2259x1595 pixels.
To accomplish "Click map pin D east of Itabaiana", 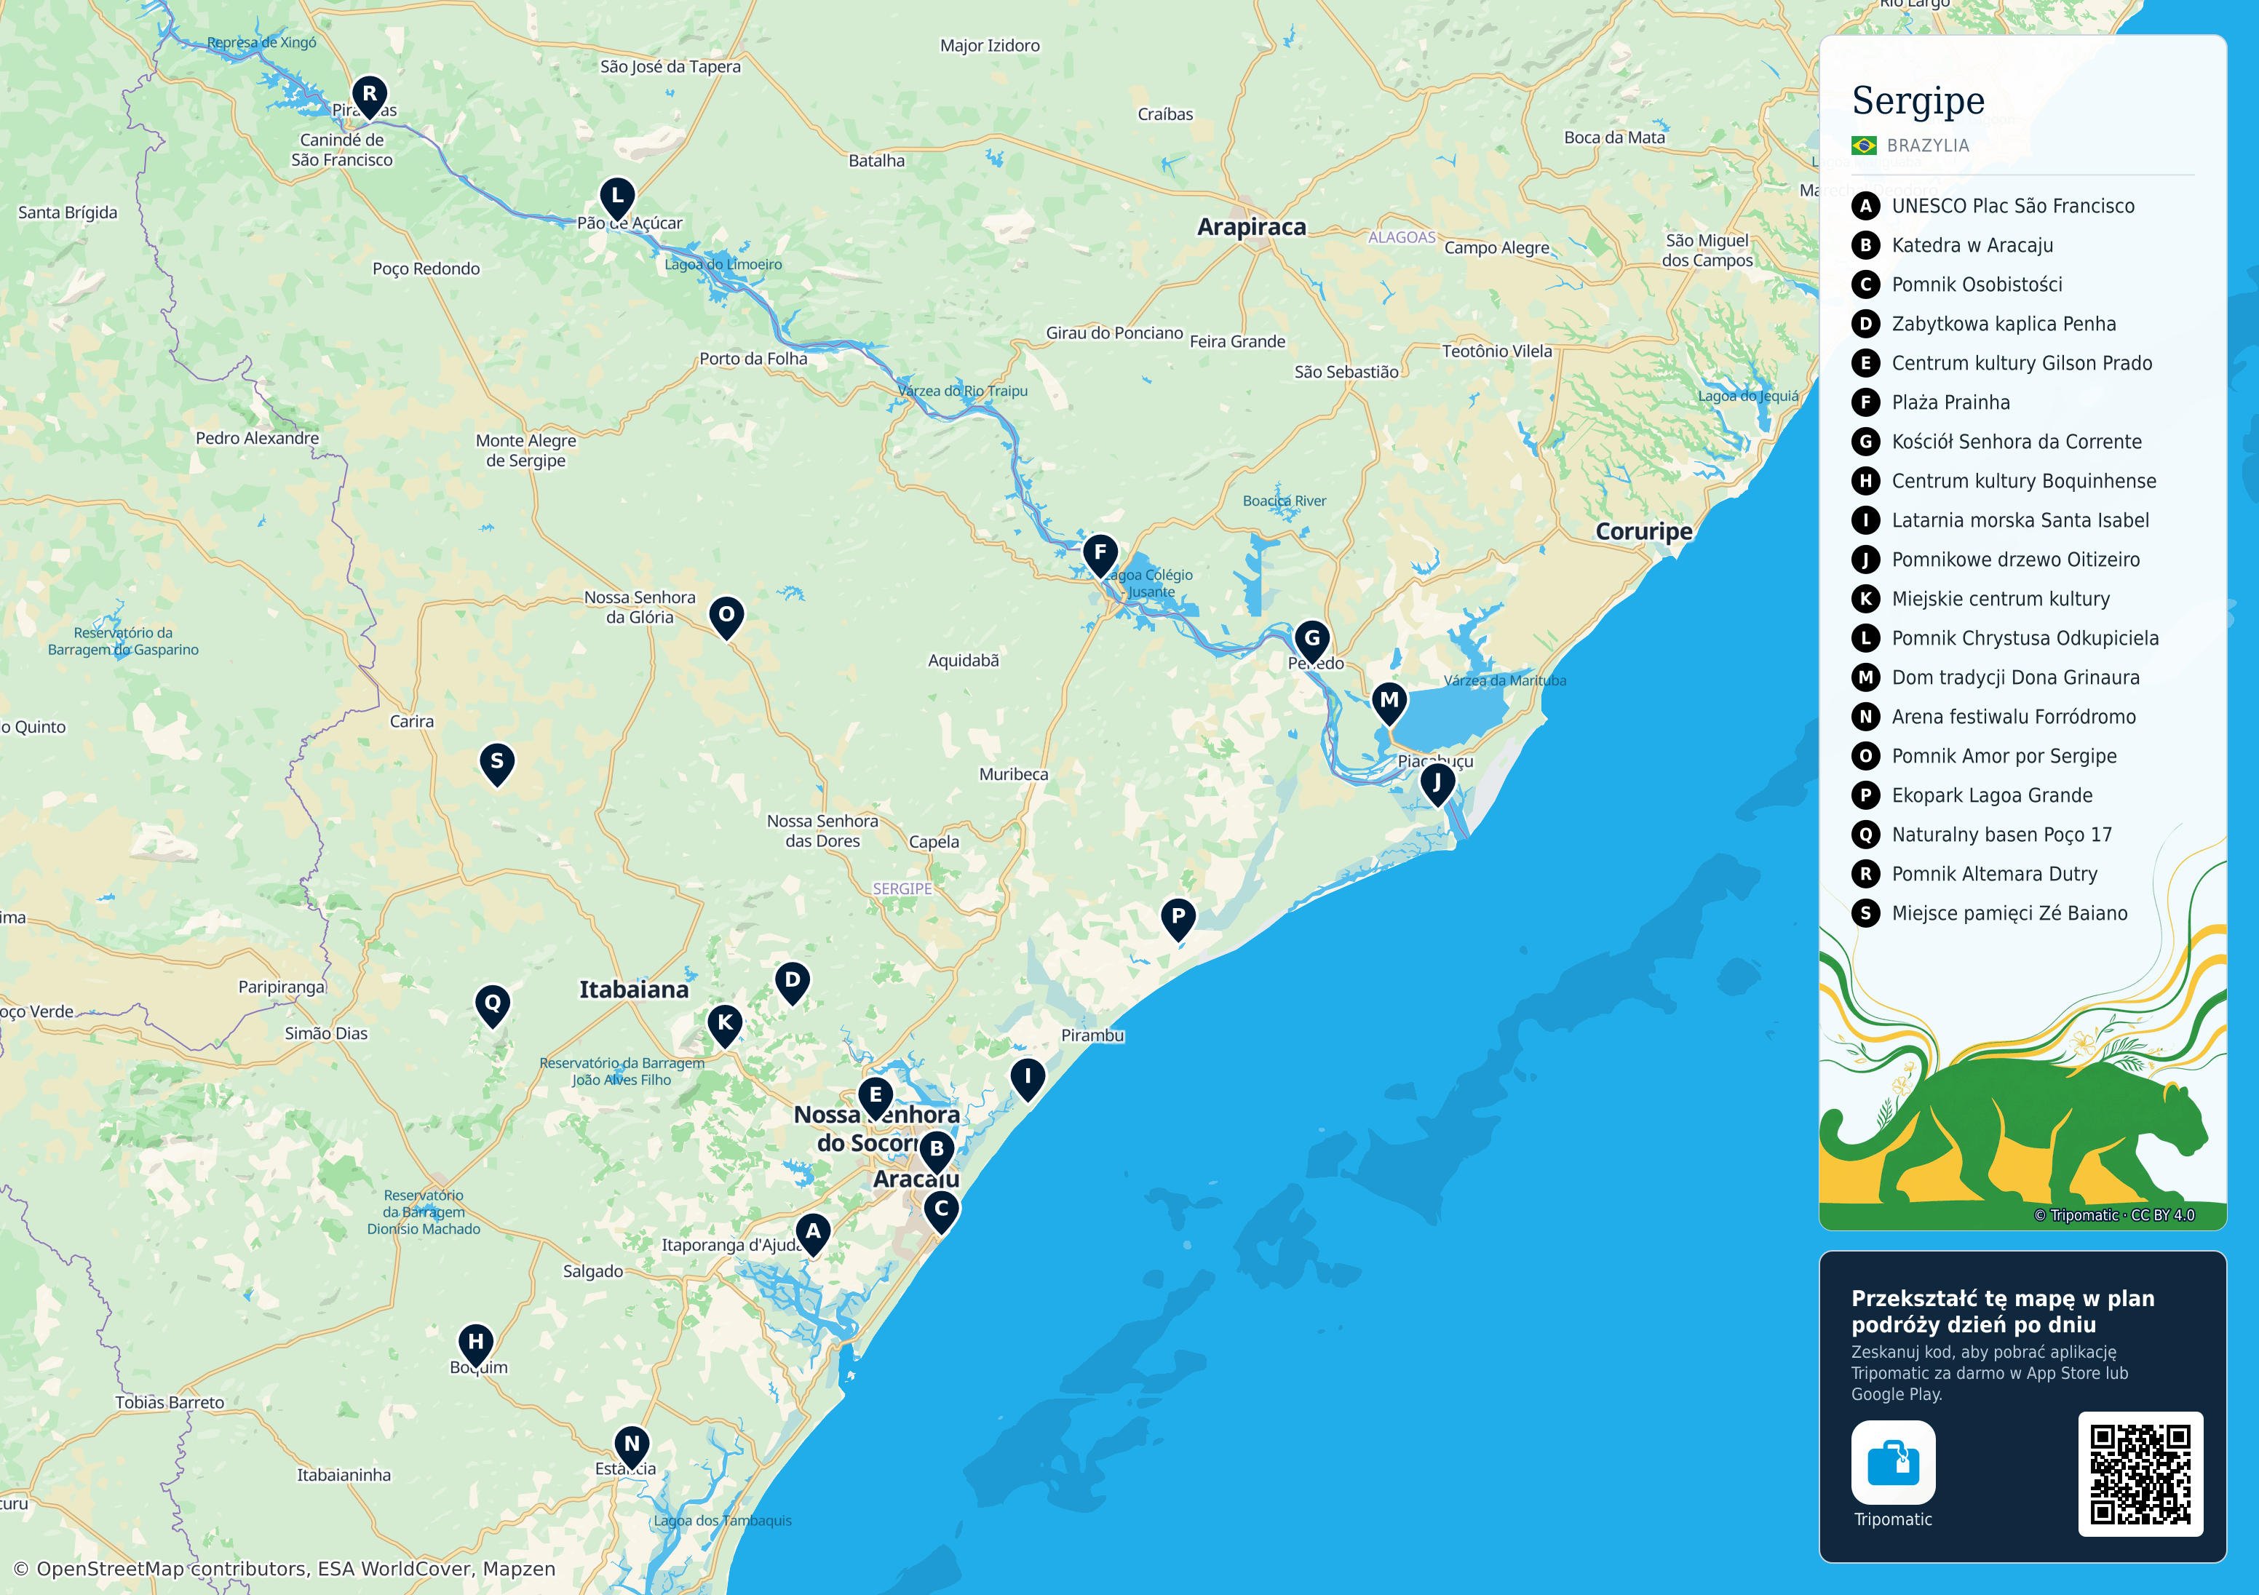I will coord(792,984).
